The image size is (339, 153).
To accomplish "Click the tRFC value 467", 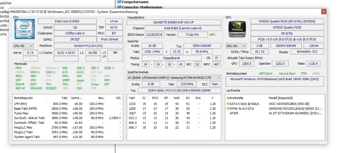I will point(217,64).
